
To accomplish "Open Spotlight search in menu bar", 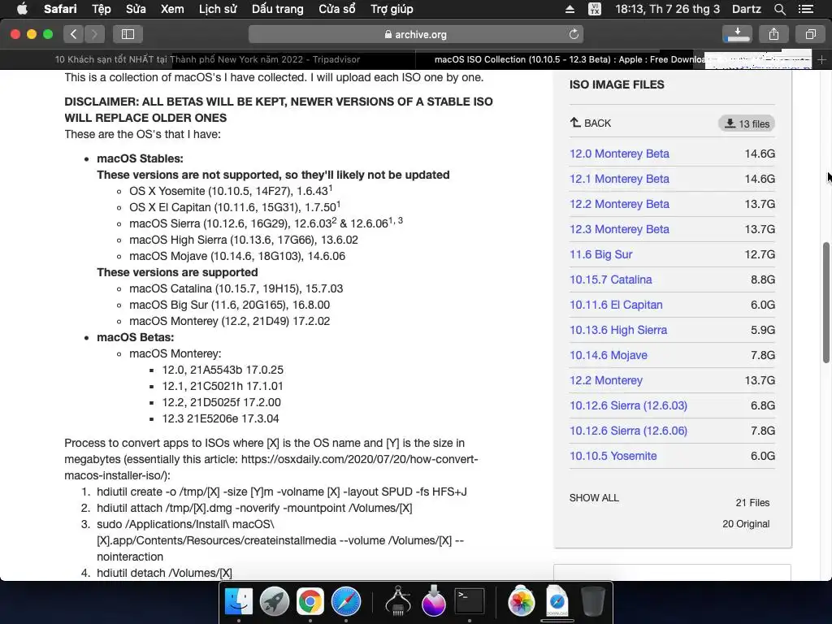I will [x=779, y=9].
